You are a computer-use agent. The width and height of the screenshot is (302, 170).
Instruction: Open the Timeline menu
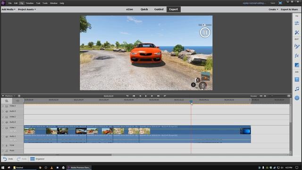click(29, 3)
